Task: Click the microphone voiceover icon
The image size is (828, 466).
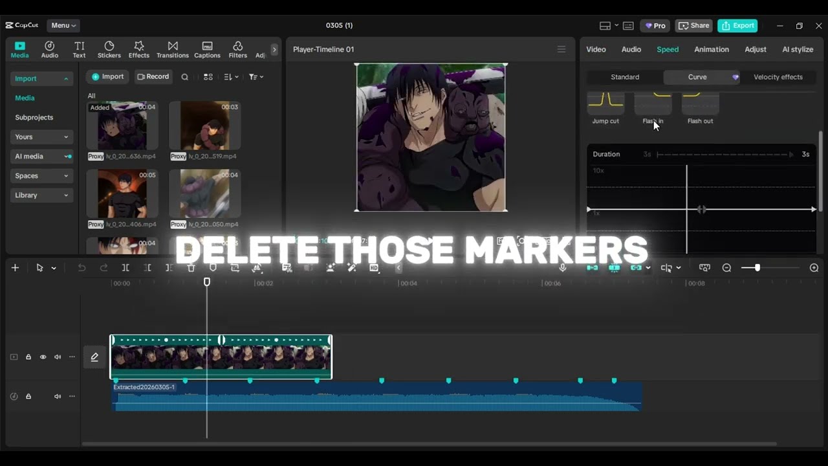Action: point(563,268)
